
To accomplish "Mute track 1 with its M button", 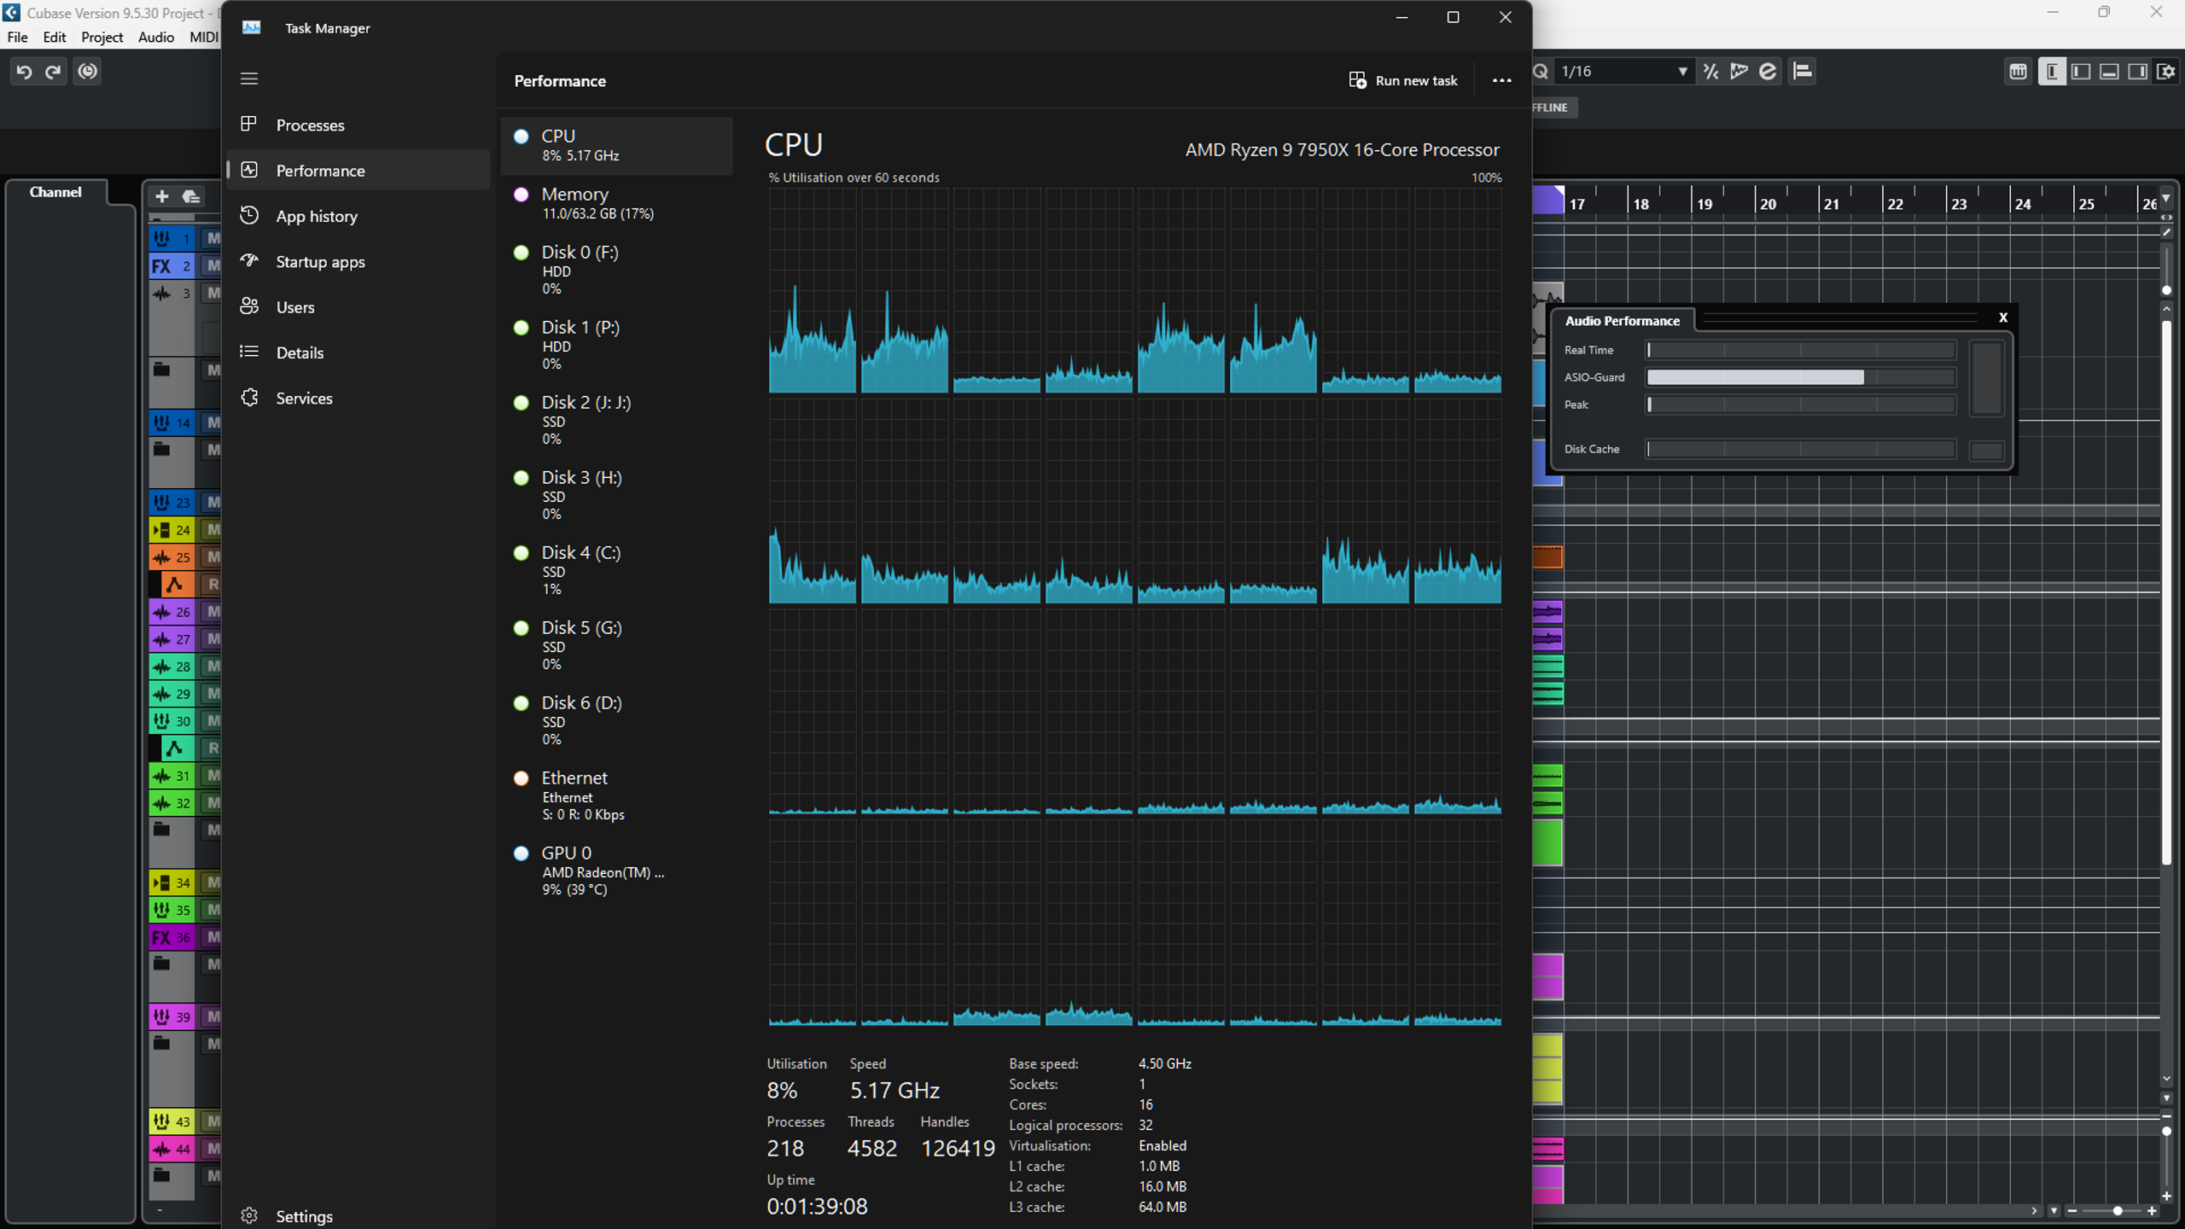I will click(x=213, y=238).
